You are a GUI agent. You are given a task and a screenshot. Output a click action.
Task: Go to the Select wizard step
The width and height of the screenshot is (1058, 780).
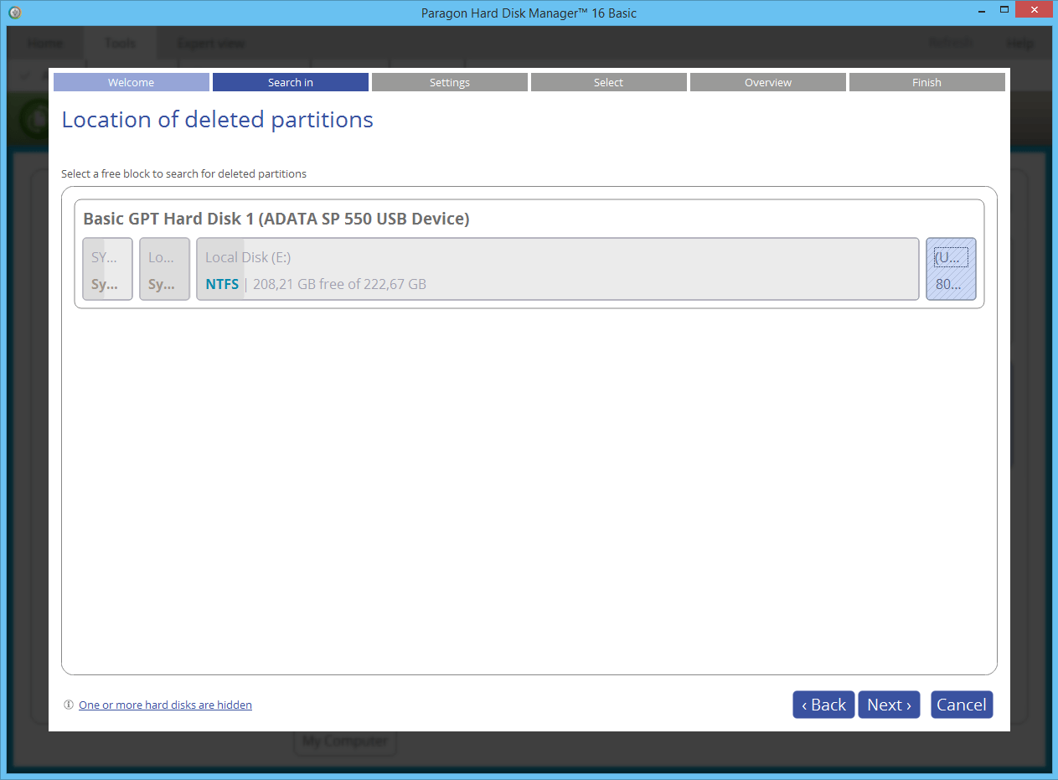(x=609, y=82)
